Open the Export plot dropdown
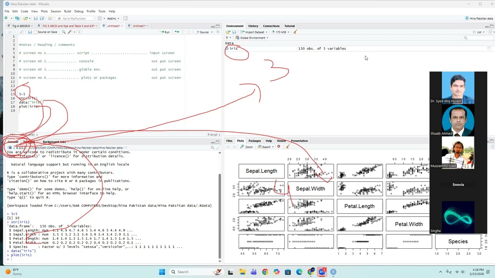 pos(266,147)
